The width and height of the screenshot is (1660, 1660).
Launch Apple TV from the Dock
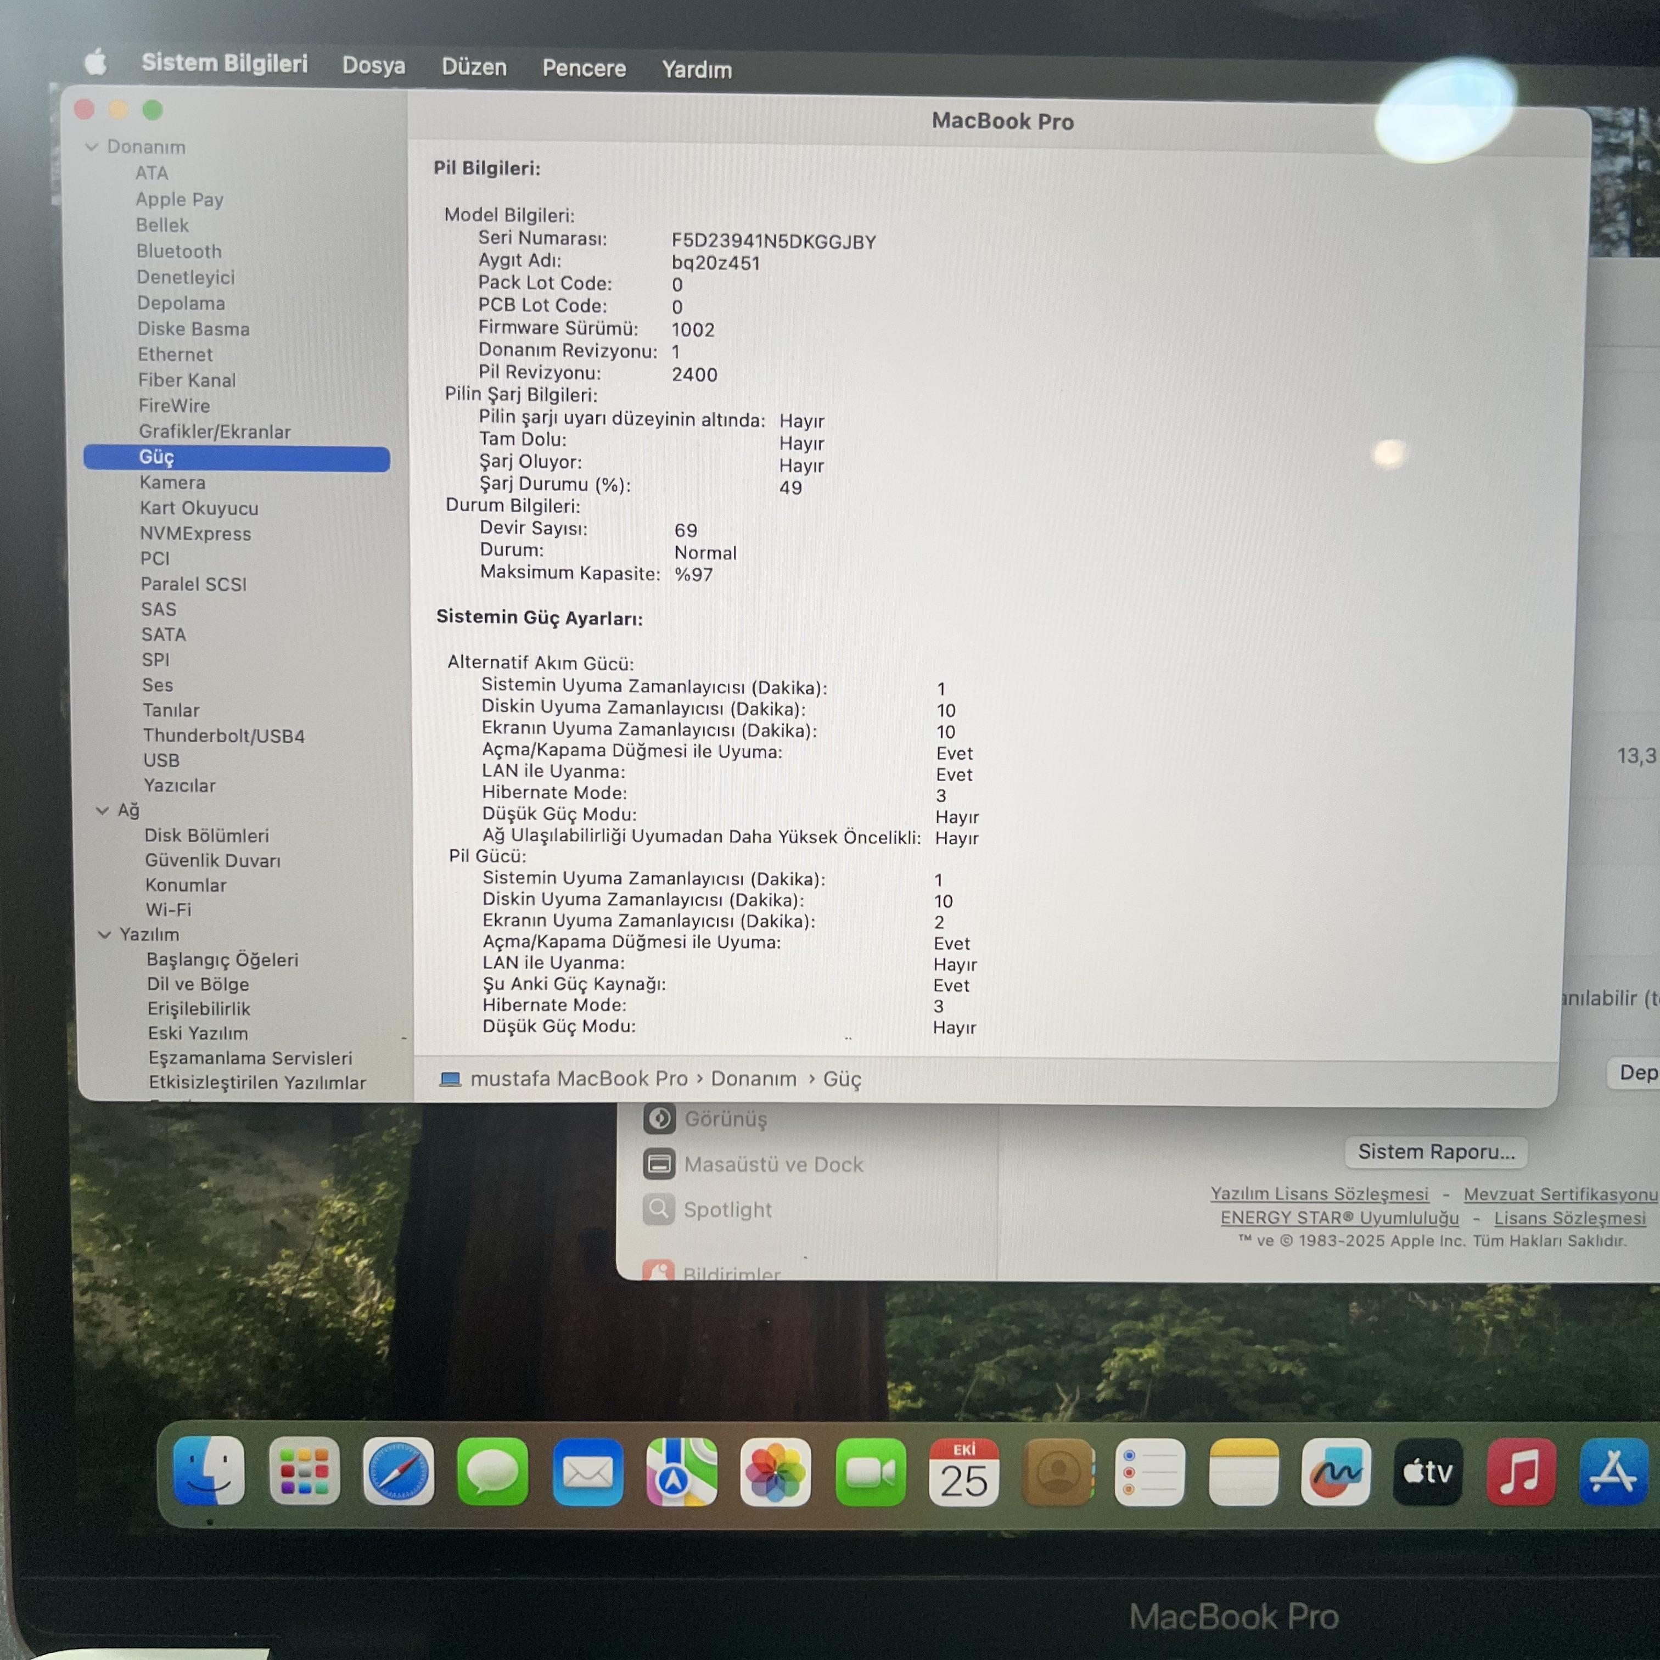[1427, 1473]
